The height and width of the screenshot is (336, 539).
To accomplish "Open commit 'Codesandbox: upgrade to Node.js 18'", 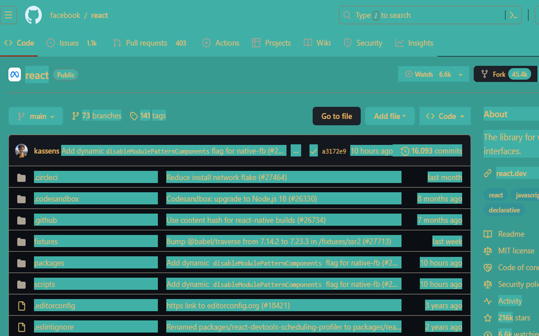I will 242,199.
